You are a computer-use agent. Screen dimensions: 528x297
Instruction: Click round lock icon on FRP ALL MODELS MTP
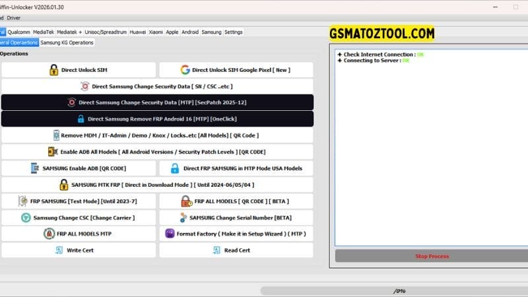point(49,234)
